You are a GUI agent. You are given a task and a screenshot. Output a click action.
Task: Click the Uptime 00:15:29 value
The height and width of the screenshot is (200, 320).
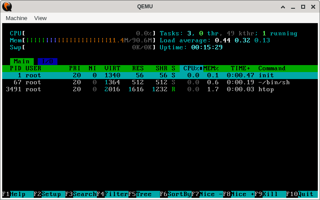[x=207, y=47]
